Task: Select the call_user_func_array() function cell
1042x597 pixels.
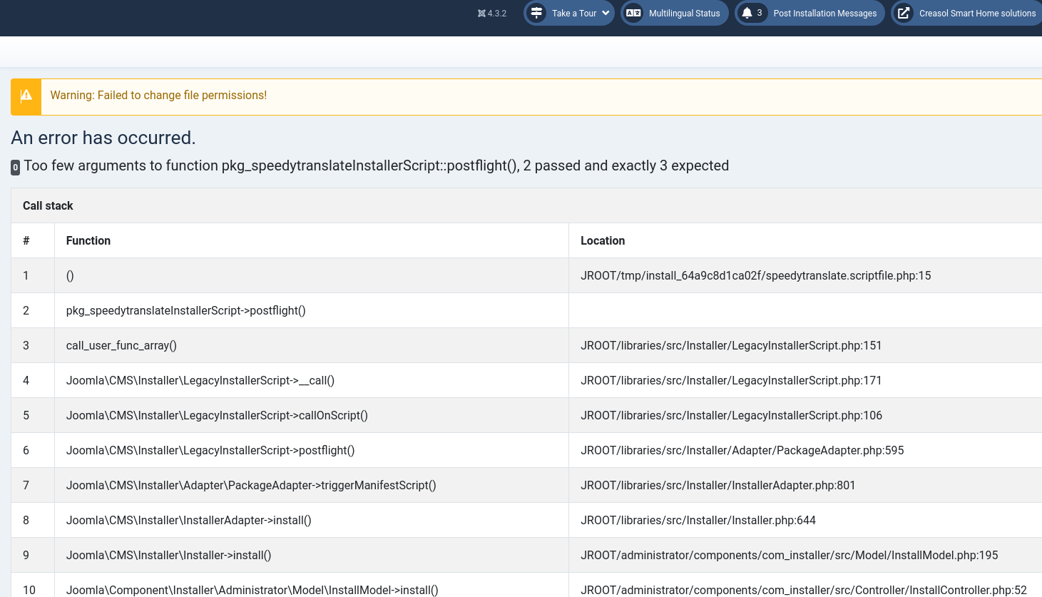Action: (x=121, y=346)
